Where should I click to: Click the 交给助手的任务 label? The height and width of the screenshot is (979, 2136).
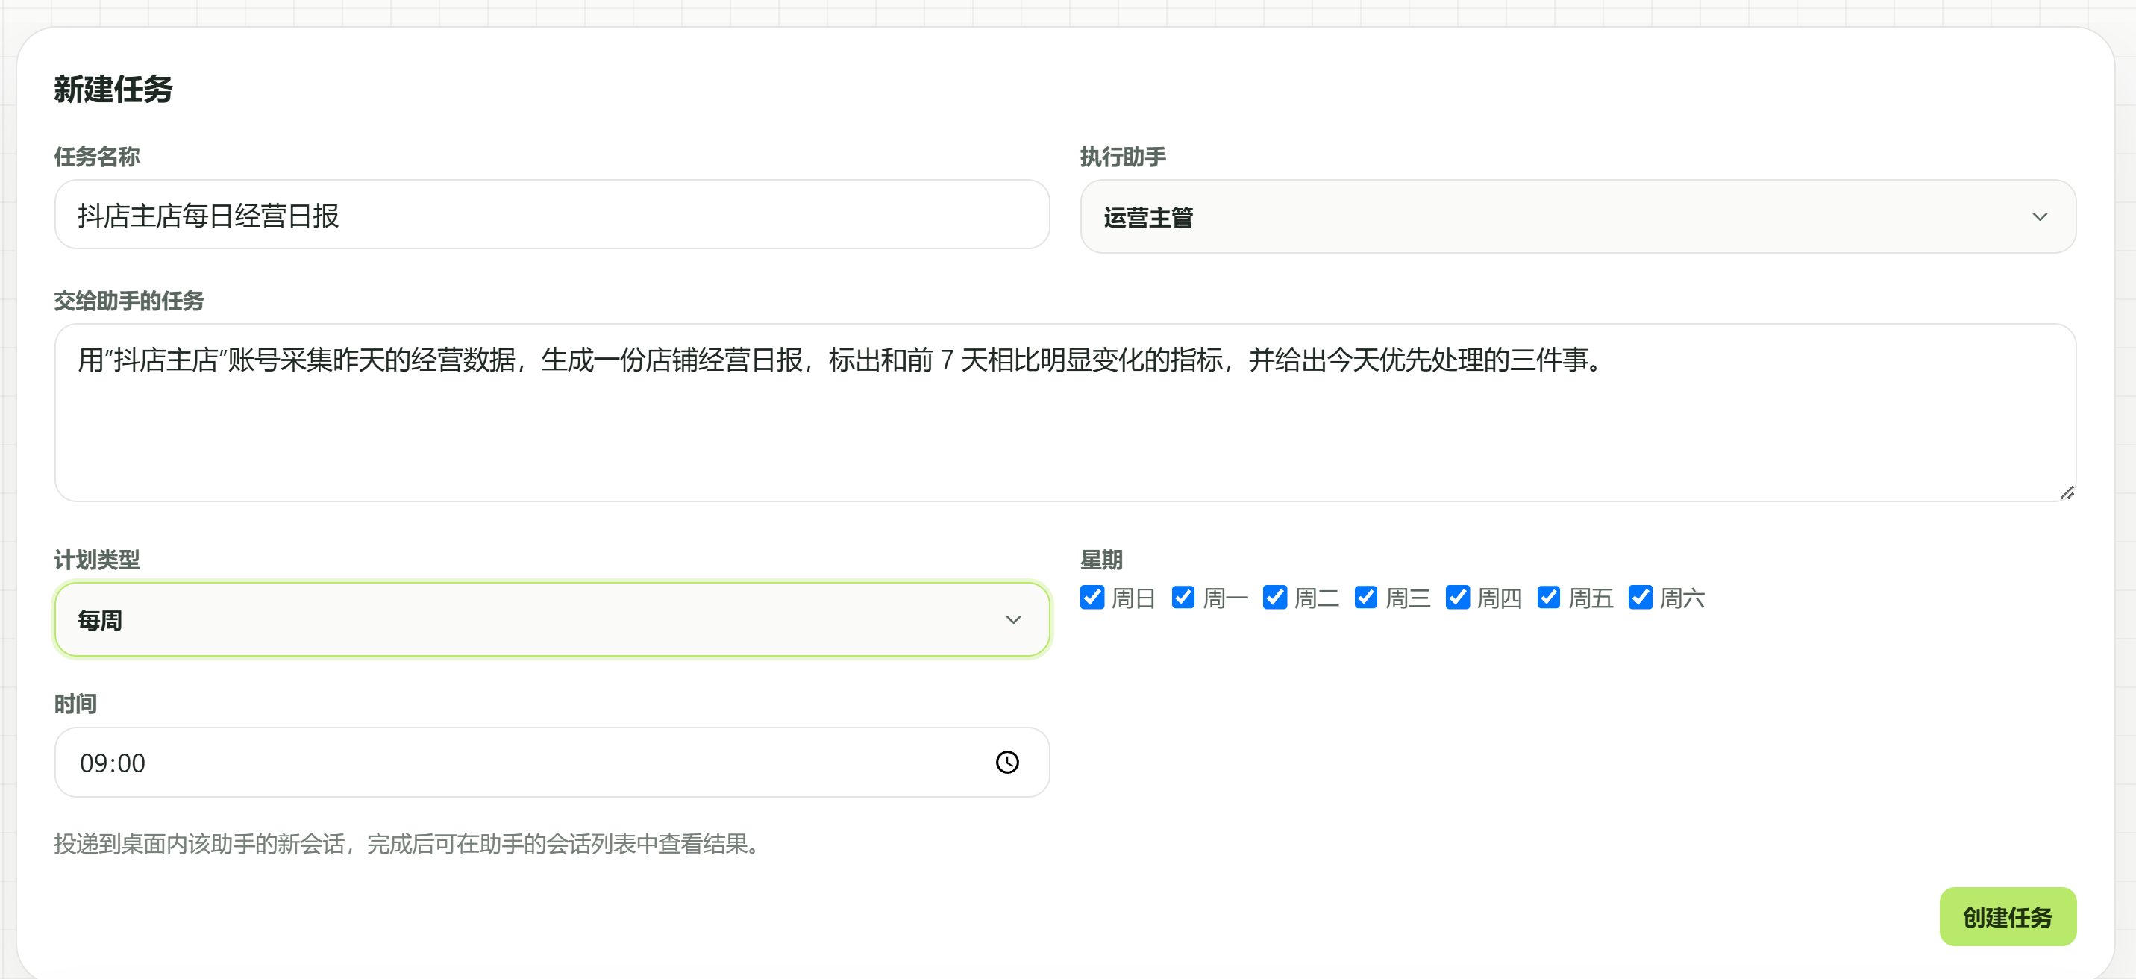click(x=128, y=301)
